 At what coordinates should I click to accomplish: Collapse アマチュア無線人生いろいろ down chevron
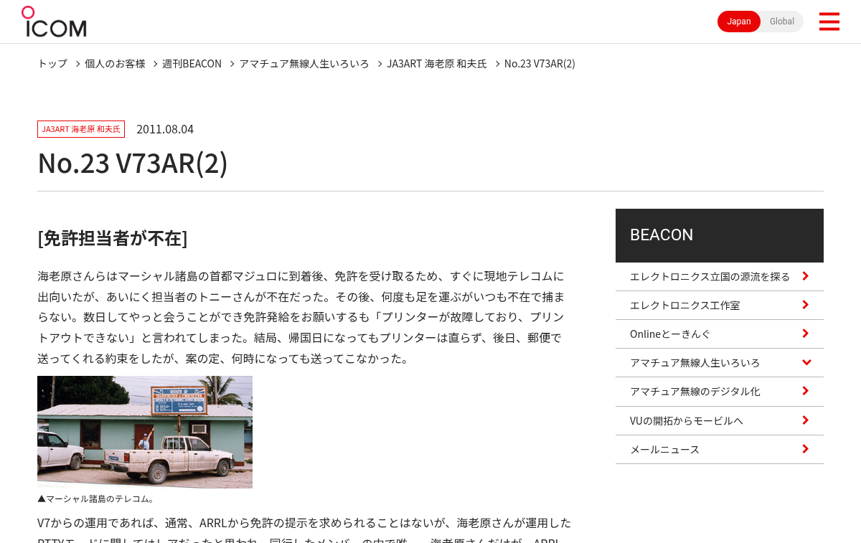click(806, 362)
